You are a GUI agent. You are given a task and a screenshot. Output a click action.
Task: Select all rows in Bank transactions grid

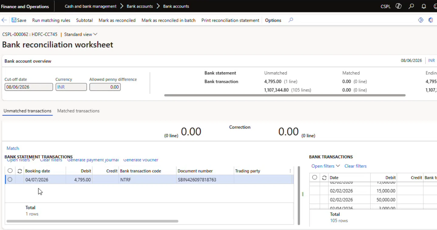click(315, 177)
